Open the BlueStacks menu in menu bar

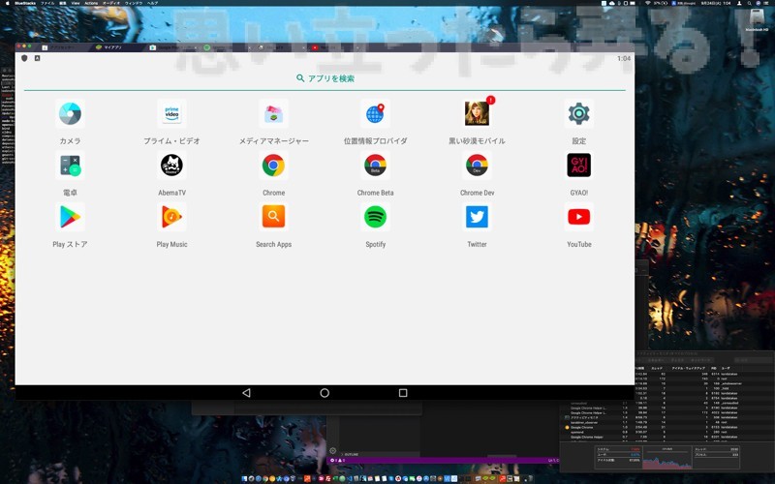tap(25, 3)
